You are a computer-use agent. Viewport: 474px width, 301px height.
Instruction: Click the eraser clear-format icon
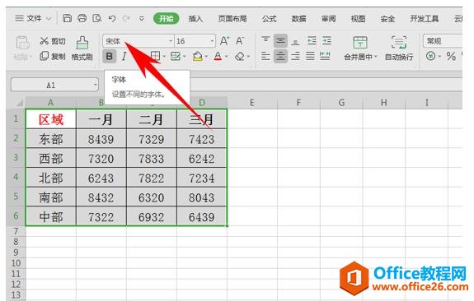[x=240, y=56]
